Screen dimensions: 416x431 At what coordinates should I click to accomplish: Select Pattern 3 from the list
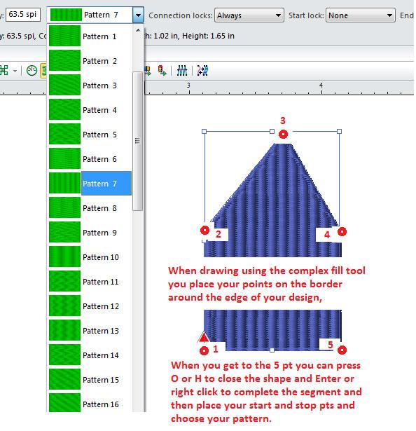(90, 85)
